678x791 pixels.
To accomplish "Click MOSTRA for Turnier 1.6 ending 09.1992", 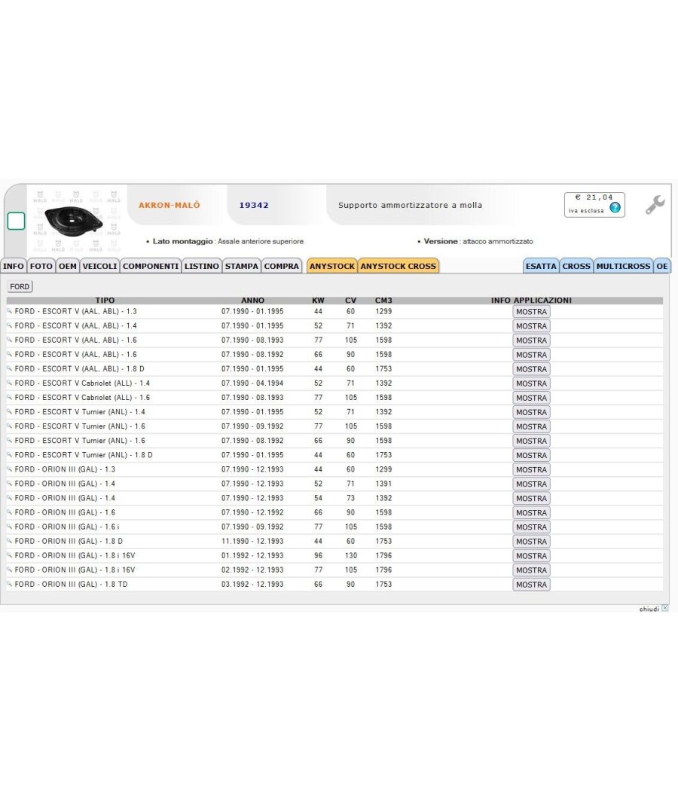I will pyautogui.click(x=531, y=426).
